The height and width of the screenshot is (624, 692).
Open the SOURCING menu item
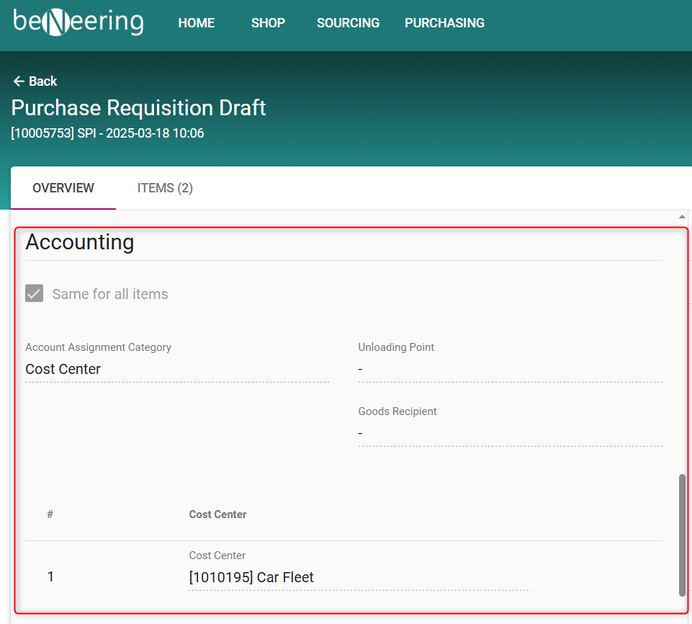(348, 23)
